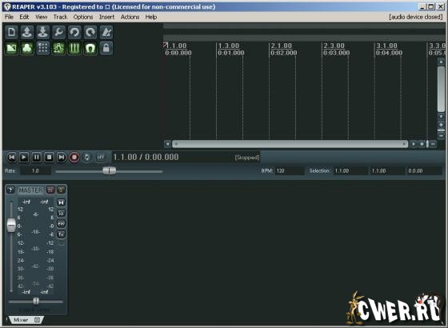Image resolution: width=448 pixels, height=328 pixels.
Task: Open the Track menu
Action: [x=60, y=17]
